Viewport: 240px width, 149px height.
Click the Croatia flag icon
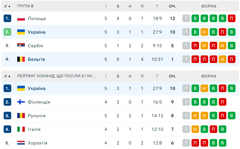[21, 143]
